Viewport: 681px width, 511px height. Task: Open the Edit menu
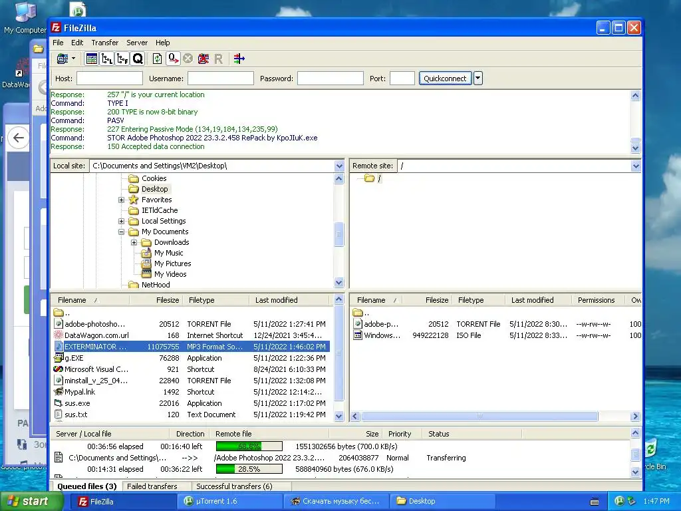point(77,43)
